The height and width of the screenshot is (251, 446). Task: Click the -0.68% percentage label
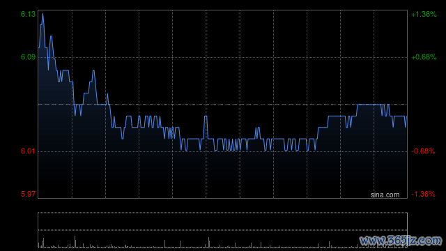(423, 151)
